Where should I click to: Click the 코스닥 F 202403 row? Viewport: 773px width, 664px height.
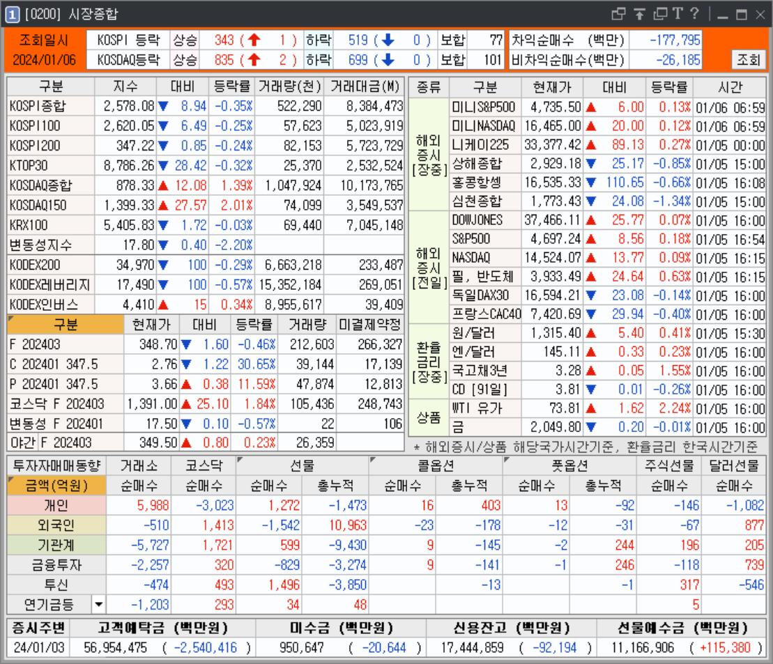coord(206,404)
